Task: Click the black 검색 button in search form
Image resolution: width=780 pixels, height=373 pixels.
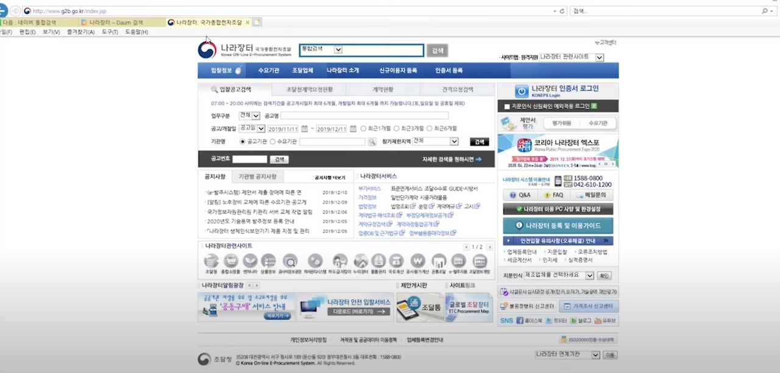Action: pyautogui.click(x=480, y=142)
